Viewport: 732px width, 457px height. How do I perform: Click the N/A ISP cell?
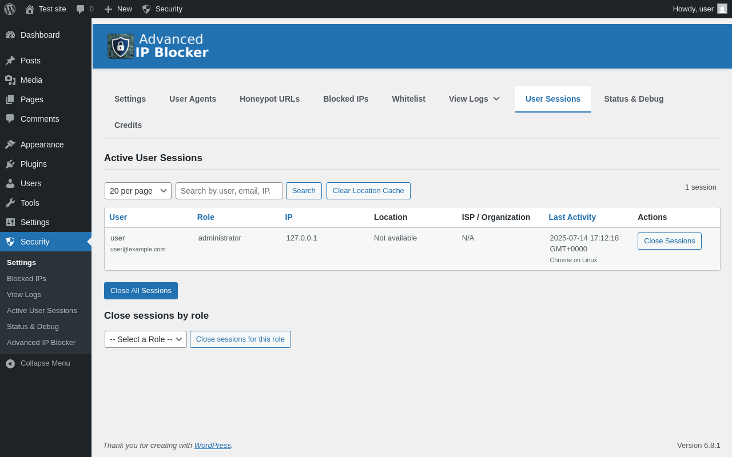pyautogui.click(x=468, y=238)
